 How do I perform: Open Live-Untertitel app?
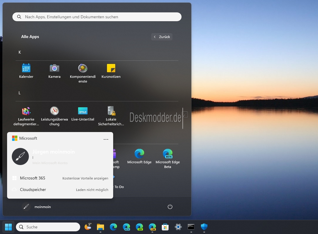[x=83, y=114]
